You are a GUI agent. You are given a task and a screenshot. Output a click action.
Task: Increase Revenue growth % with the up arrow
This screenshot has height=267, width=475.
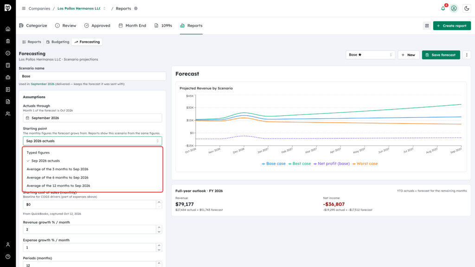point(159,227)
